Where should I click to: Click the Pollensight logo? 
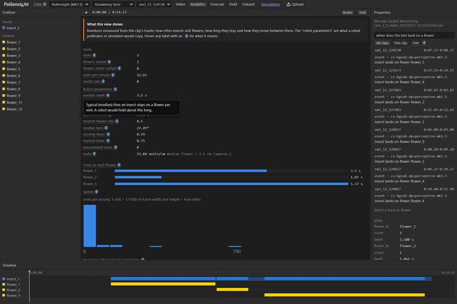point(16,5)
